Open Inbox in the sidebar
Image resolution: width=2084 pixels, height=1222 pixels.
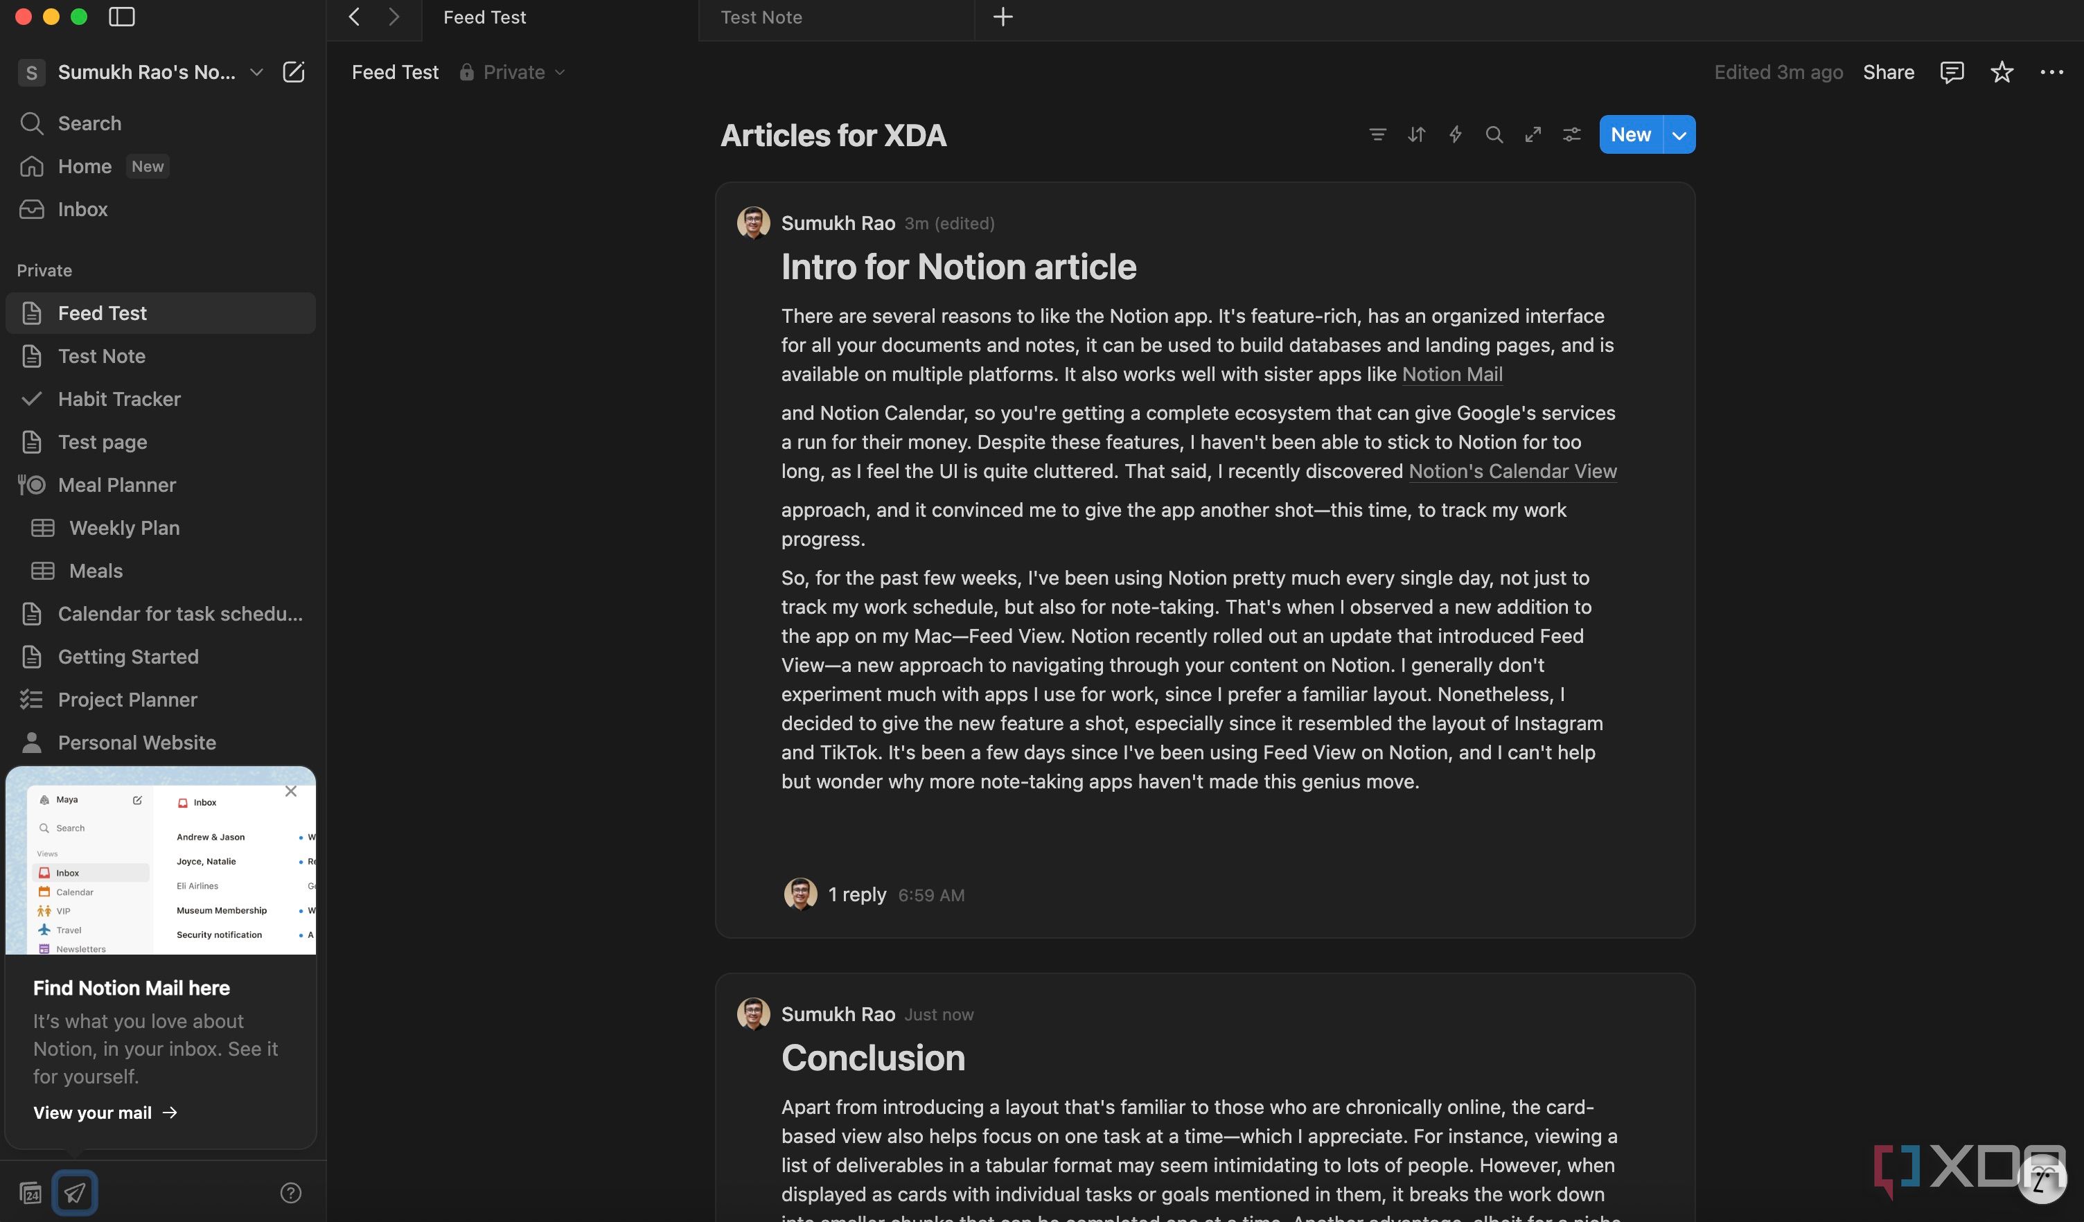pos(161,209)
